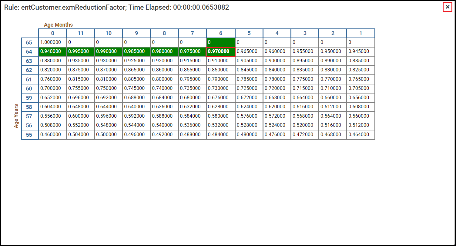Image resolution: width=456 pixels, height=246 pixels.
Task: Click the 0.640000 cell
Action: [136, 107]
